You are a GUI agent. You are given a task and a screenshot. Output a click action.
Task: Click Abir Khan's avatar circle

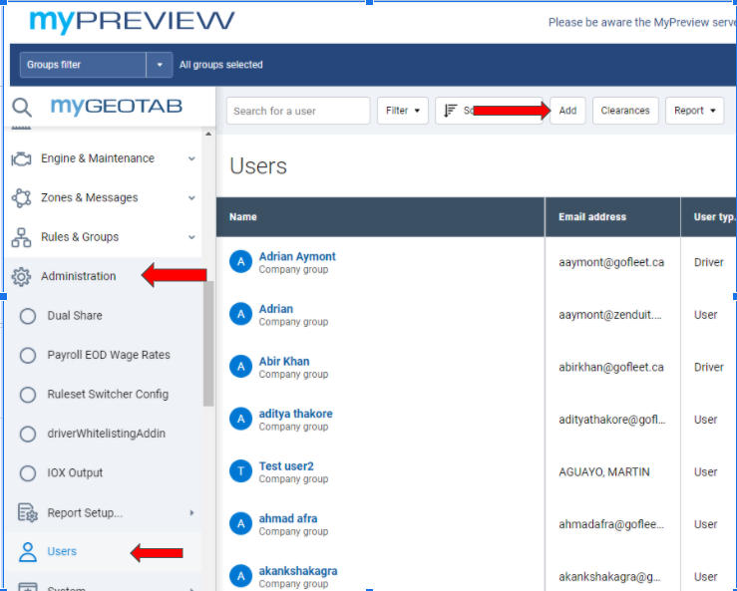(x=240, y=367)
